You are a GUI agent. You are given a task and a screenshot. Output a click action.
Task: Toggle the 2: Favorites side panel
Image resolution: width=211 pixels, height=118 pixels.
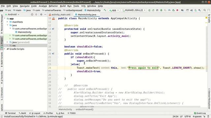[2, 77]
